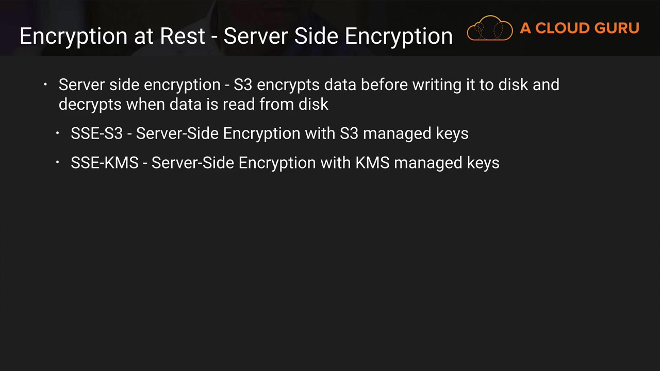Image resolution: width=660 pixels, height=371 pixels.
Task: Click the A CLOUD GURU brand text
Action: tap(580, 28)
